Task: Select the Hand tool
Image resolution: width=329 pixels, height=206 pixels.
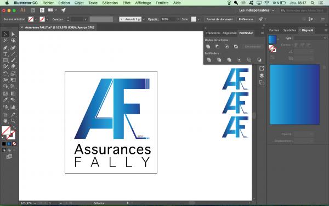Action: [x=5, y=121]
